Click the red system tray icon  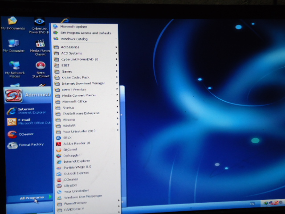(276, 203)
